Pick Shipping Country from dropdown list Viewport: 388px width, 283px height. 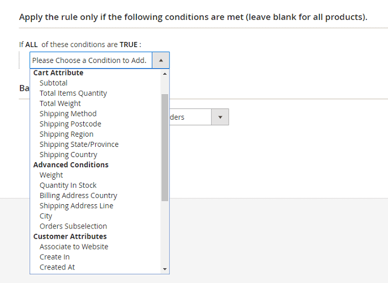tap(68, 154)
